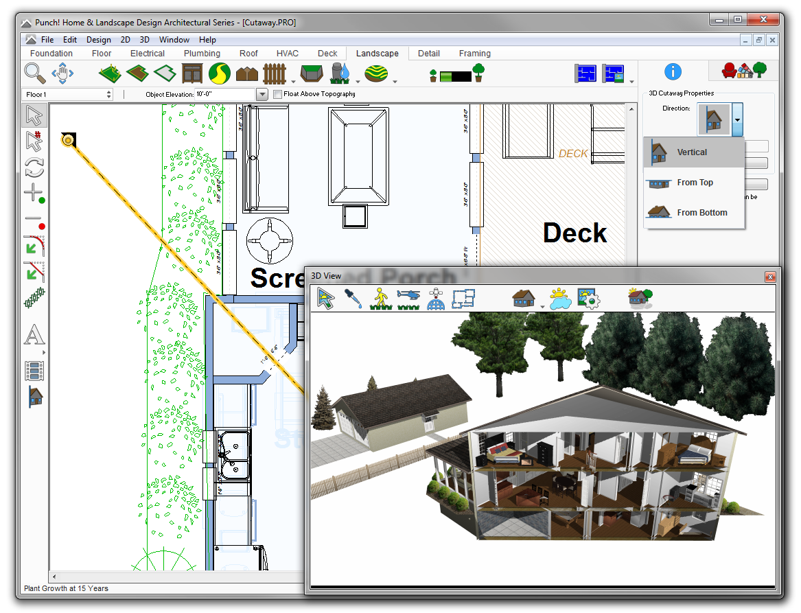Screen dimensions: 801x613
Task: Open the sun and cloud lighting settings
Action: coord(560,299)
